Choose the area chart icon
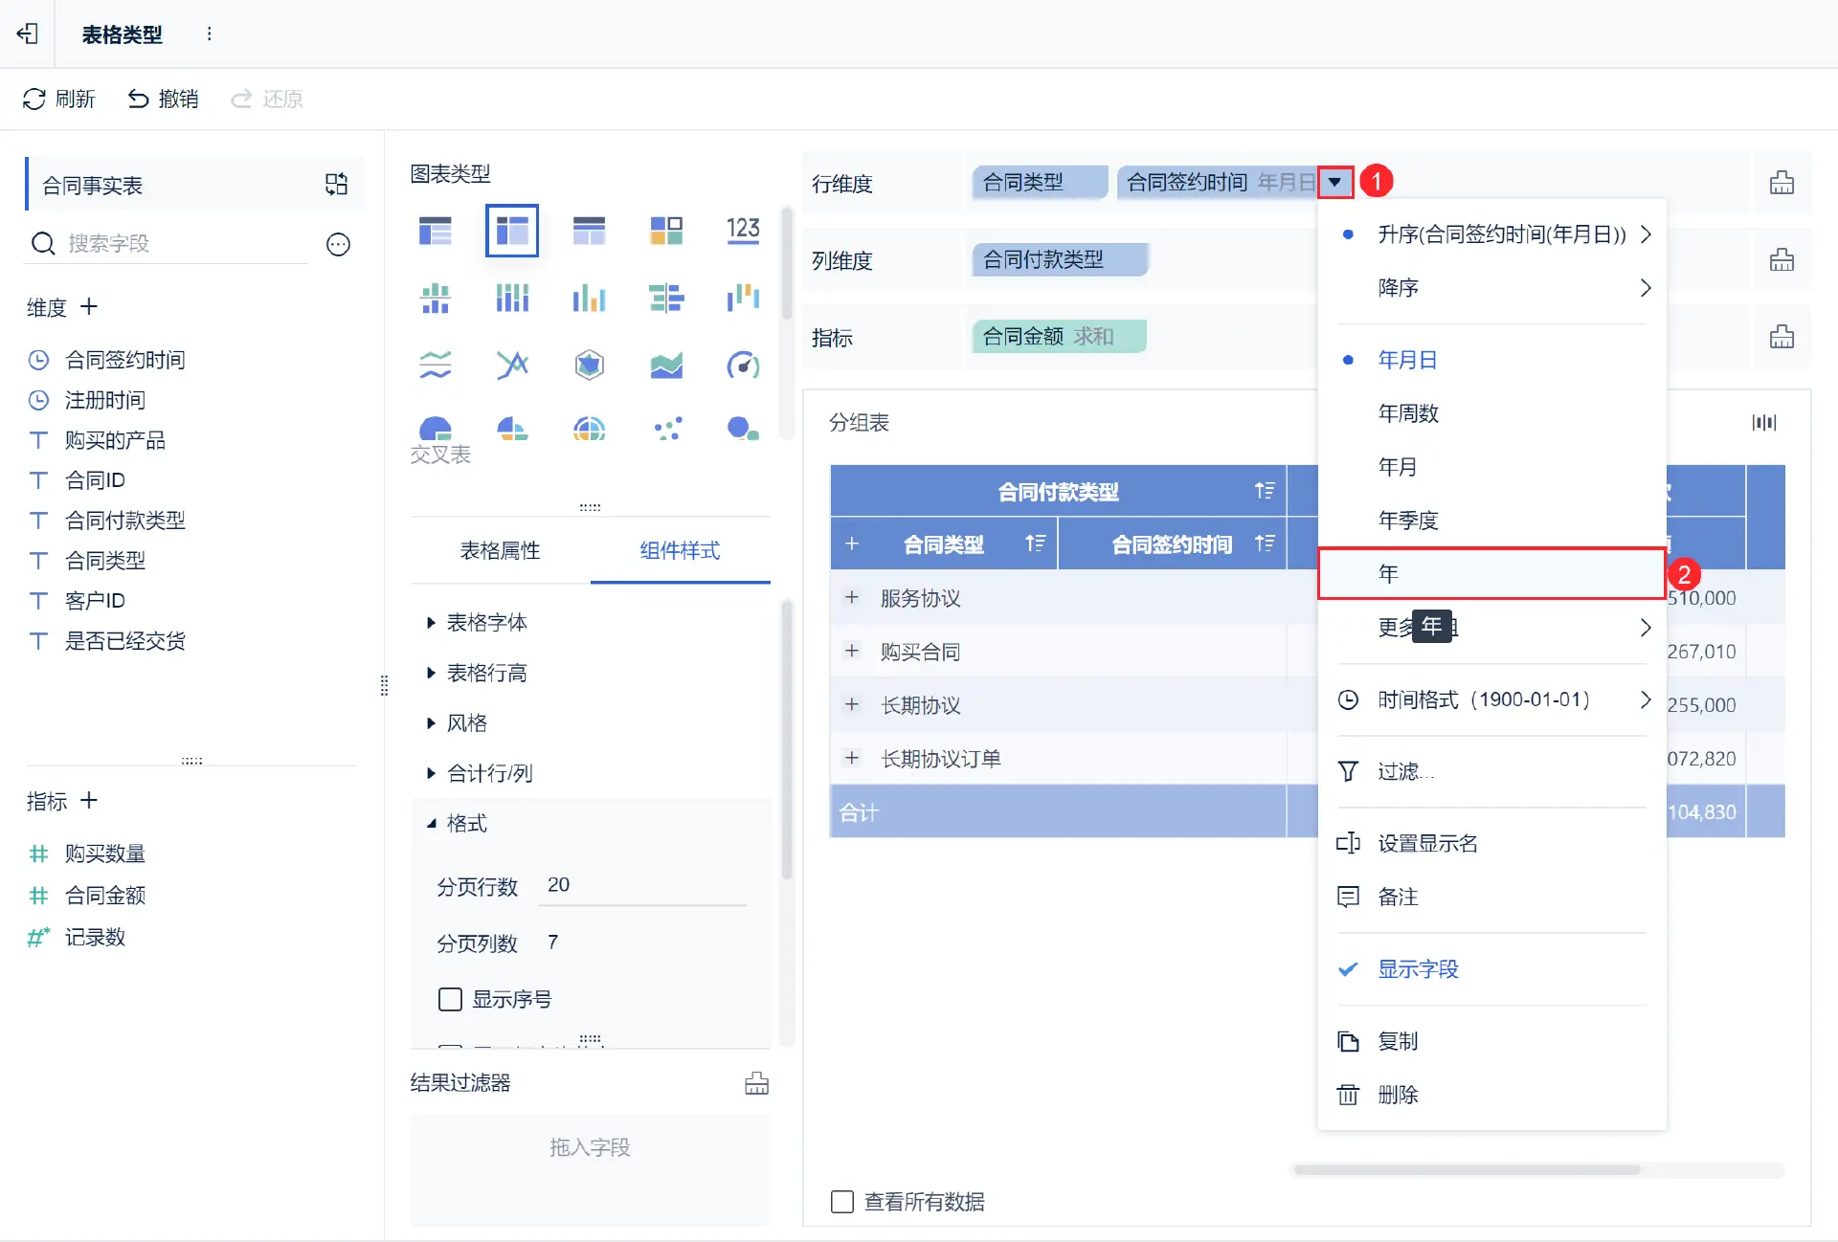 pos(666,365)
